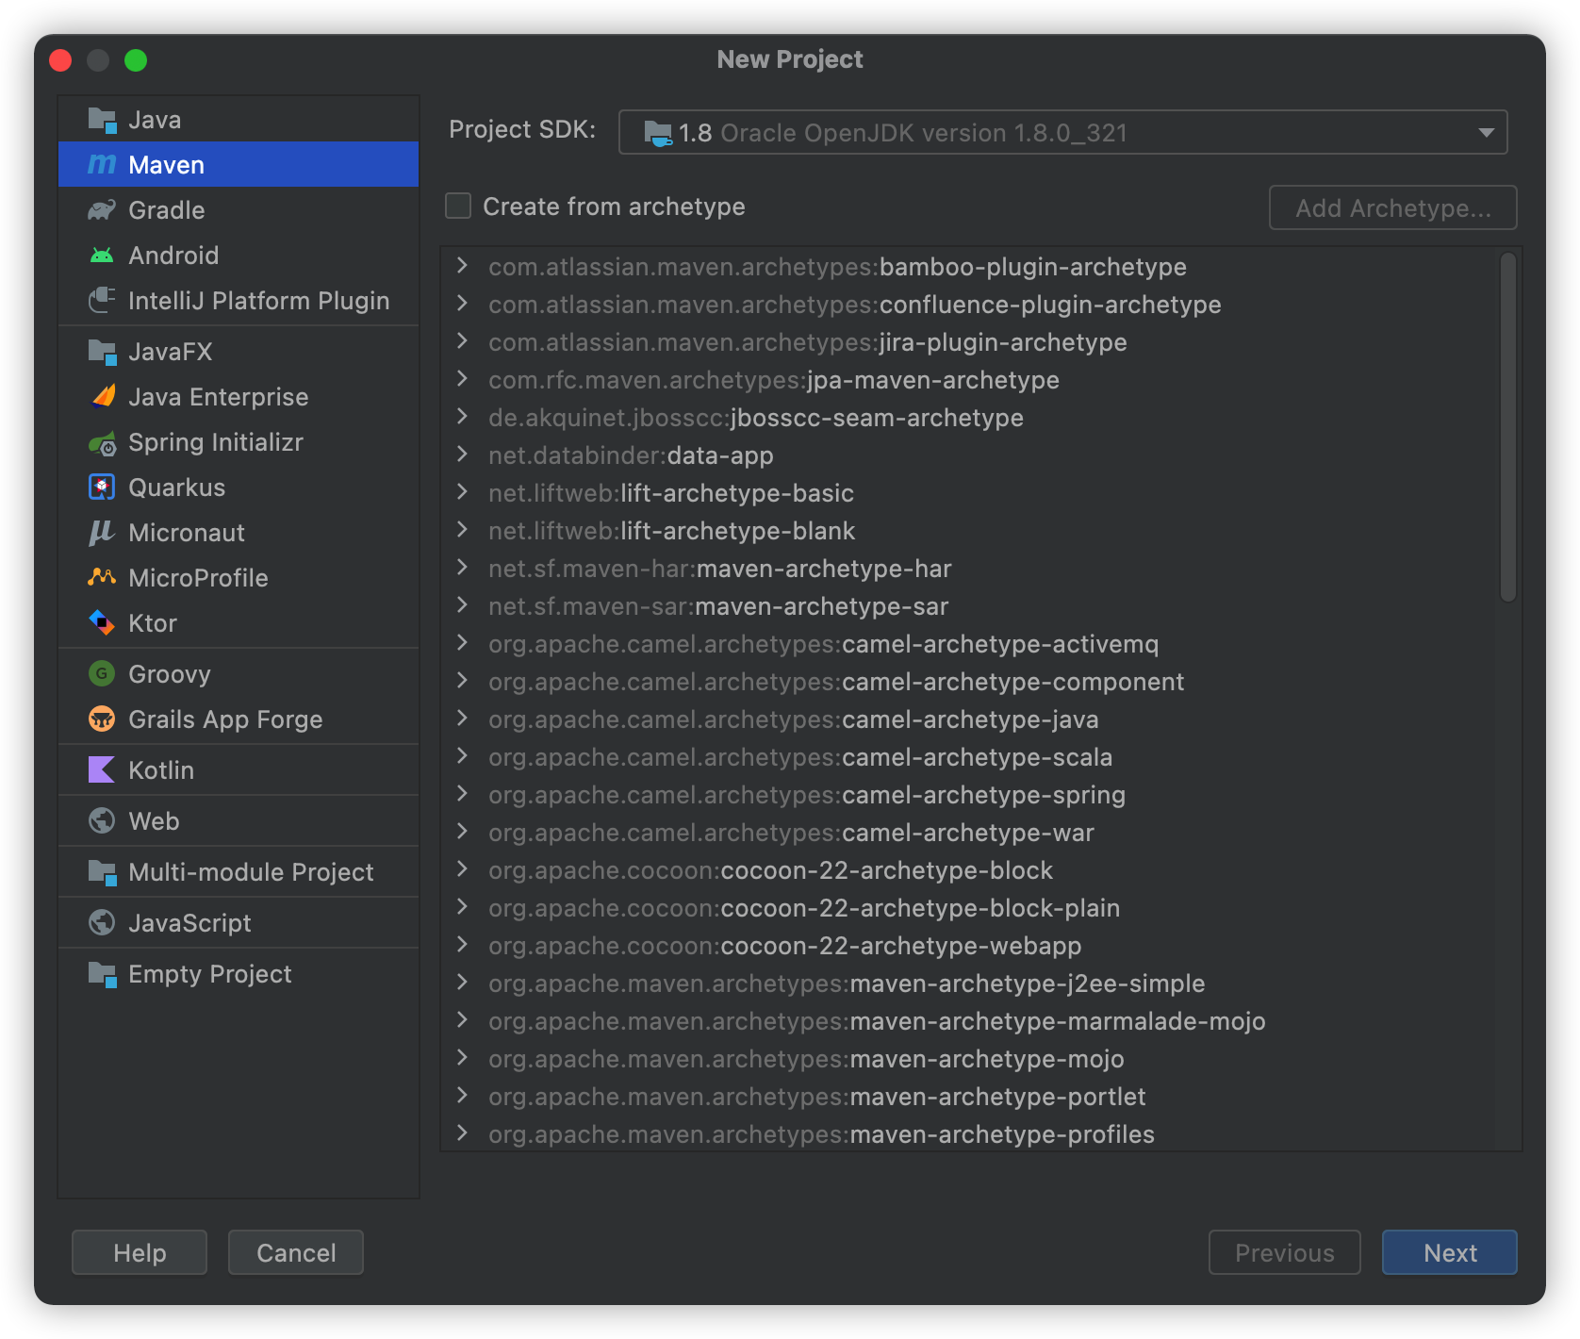
Task: Select the Maven project type icon
Action: pyautogui.click(x=104, y=164)
